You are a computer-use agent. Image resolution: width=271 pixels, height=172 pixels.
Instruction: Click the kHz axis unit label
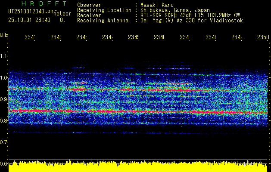[4, 35]
